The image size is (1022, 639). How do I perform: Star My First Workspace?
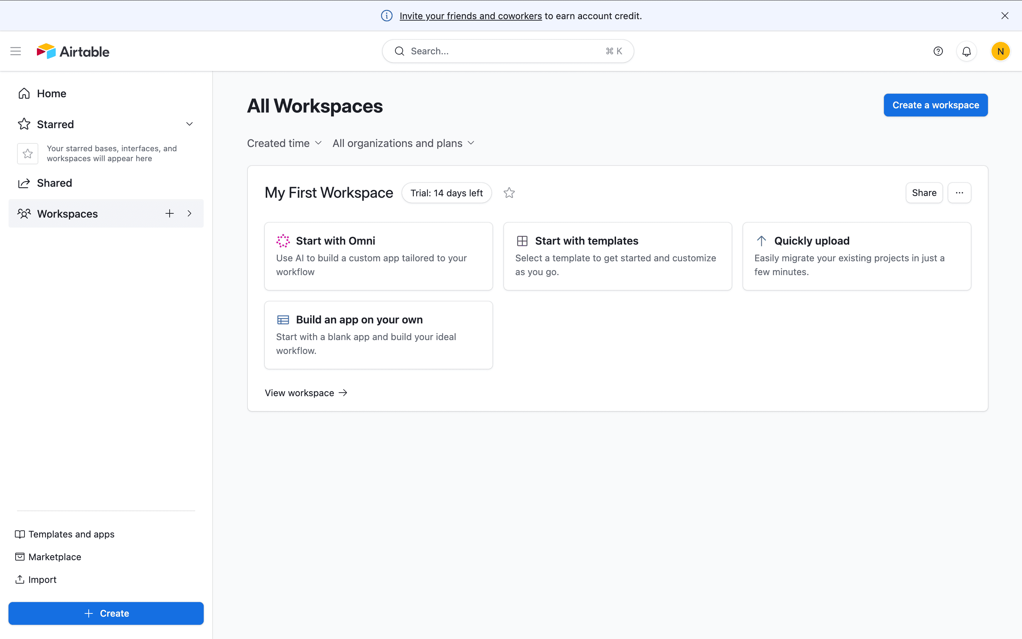click(509, 193)
